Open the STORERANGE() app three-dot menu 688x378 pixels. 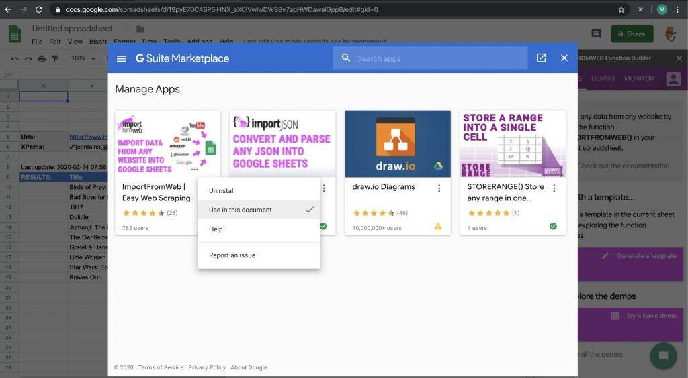point(554,188)
